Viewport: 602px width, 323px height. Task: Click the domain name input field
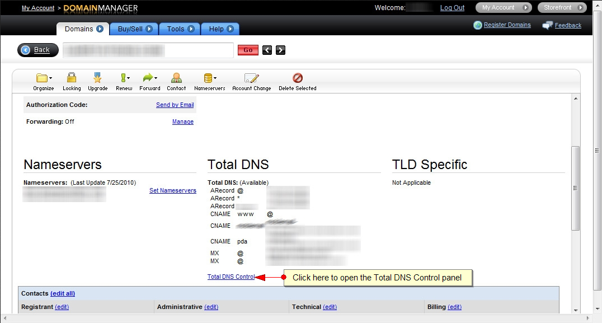point(148,50)
